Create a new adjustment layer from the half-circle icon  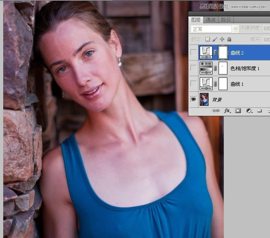pyautogui.click(x=249, y=110)
